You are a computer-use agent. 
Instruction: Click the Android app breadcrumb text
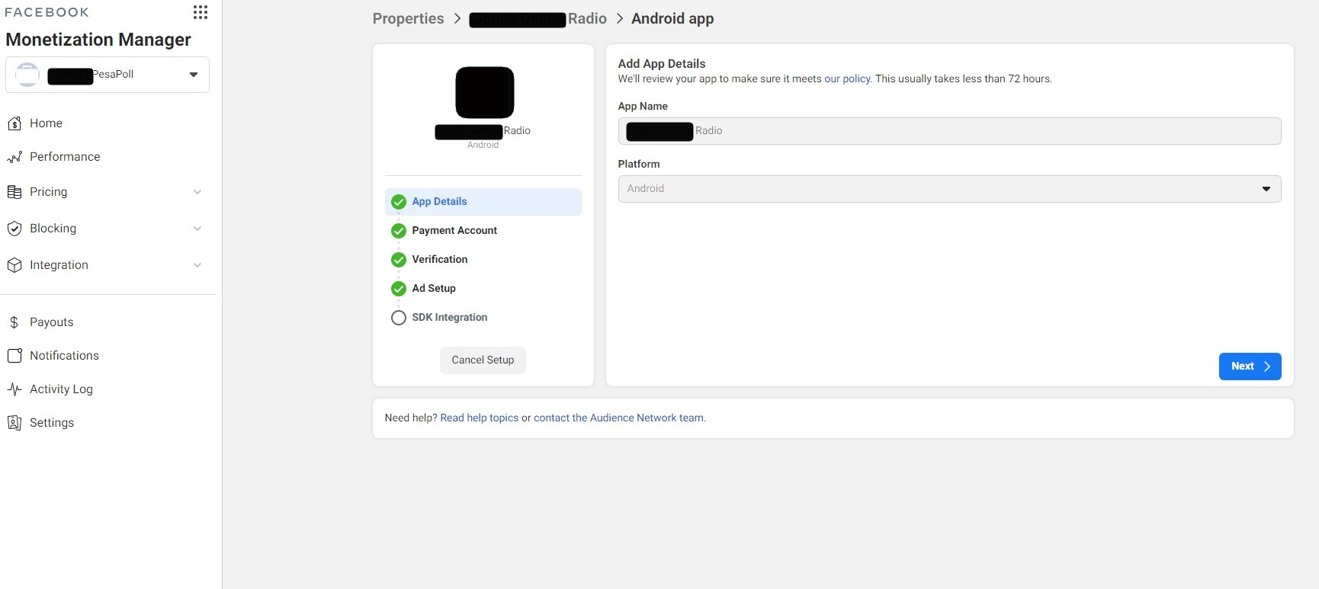(x=672, y=19)
